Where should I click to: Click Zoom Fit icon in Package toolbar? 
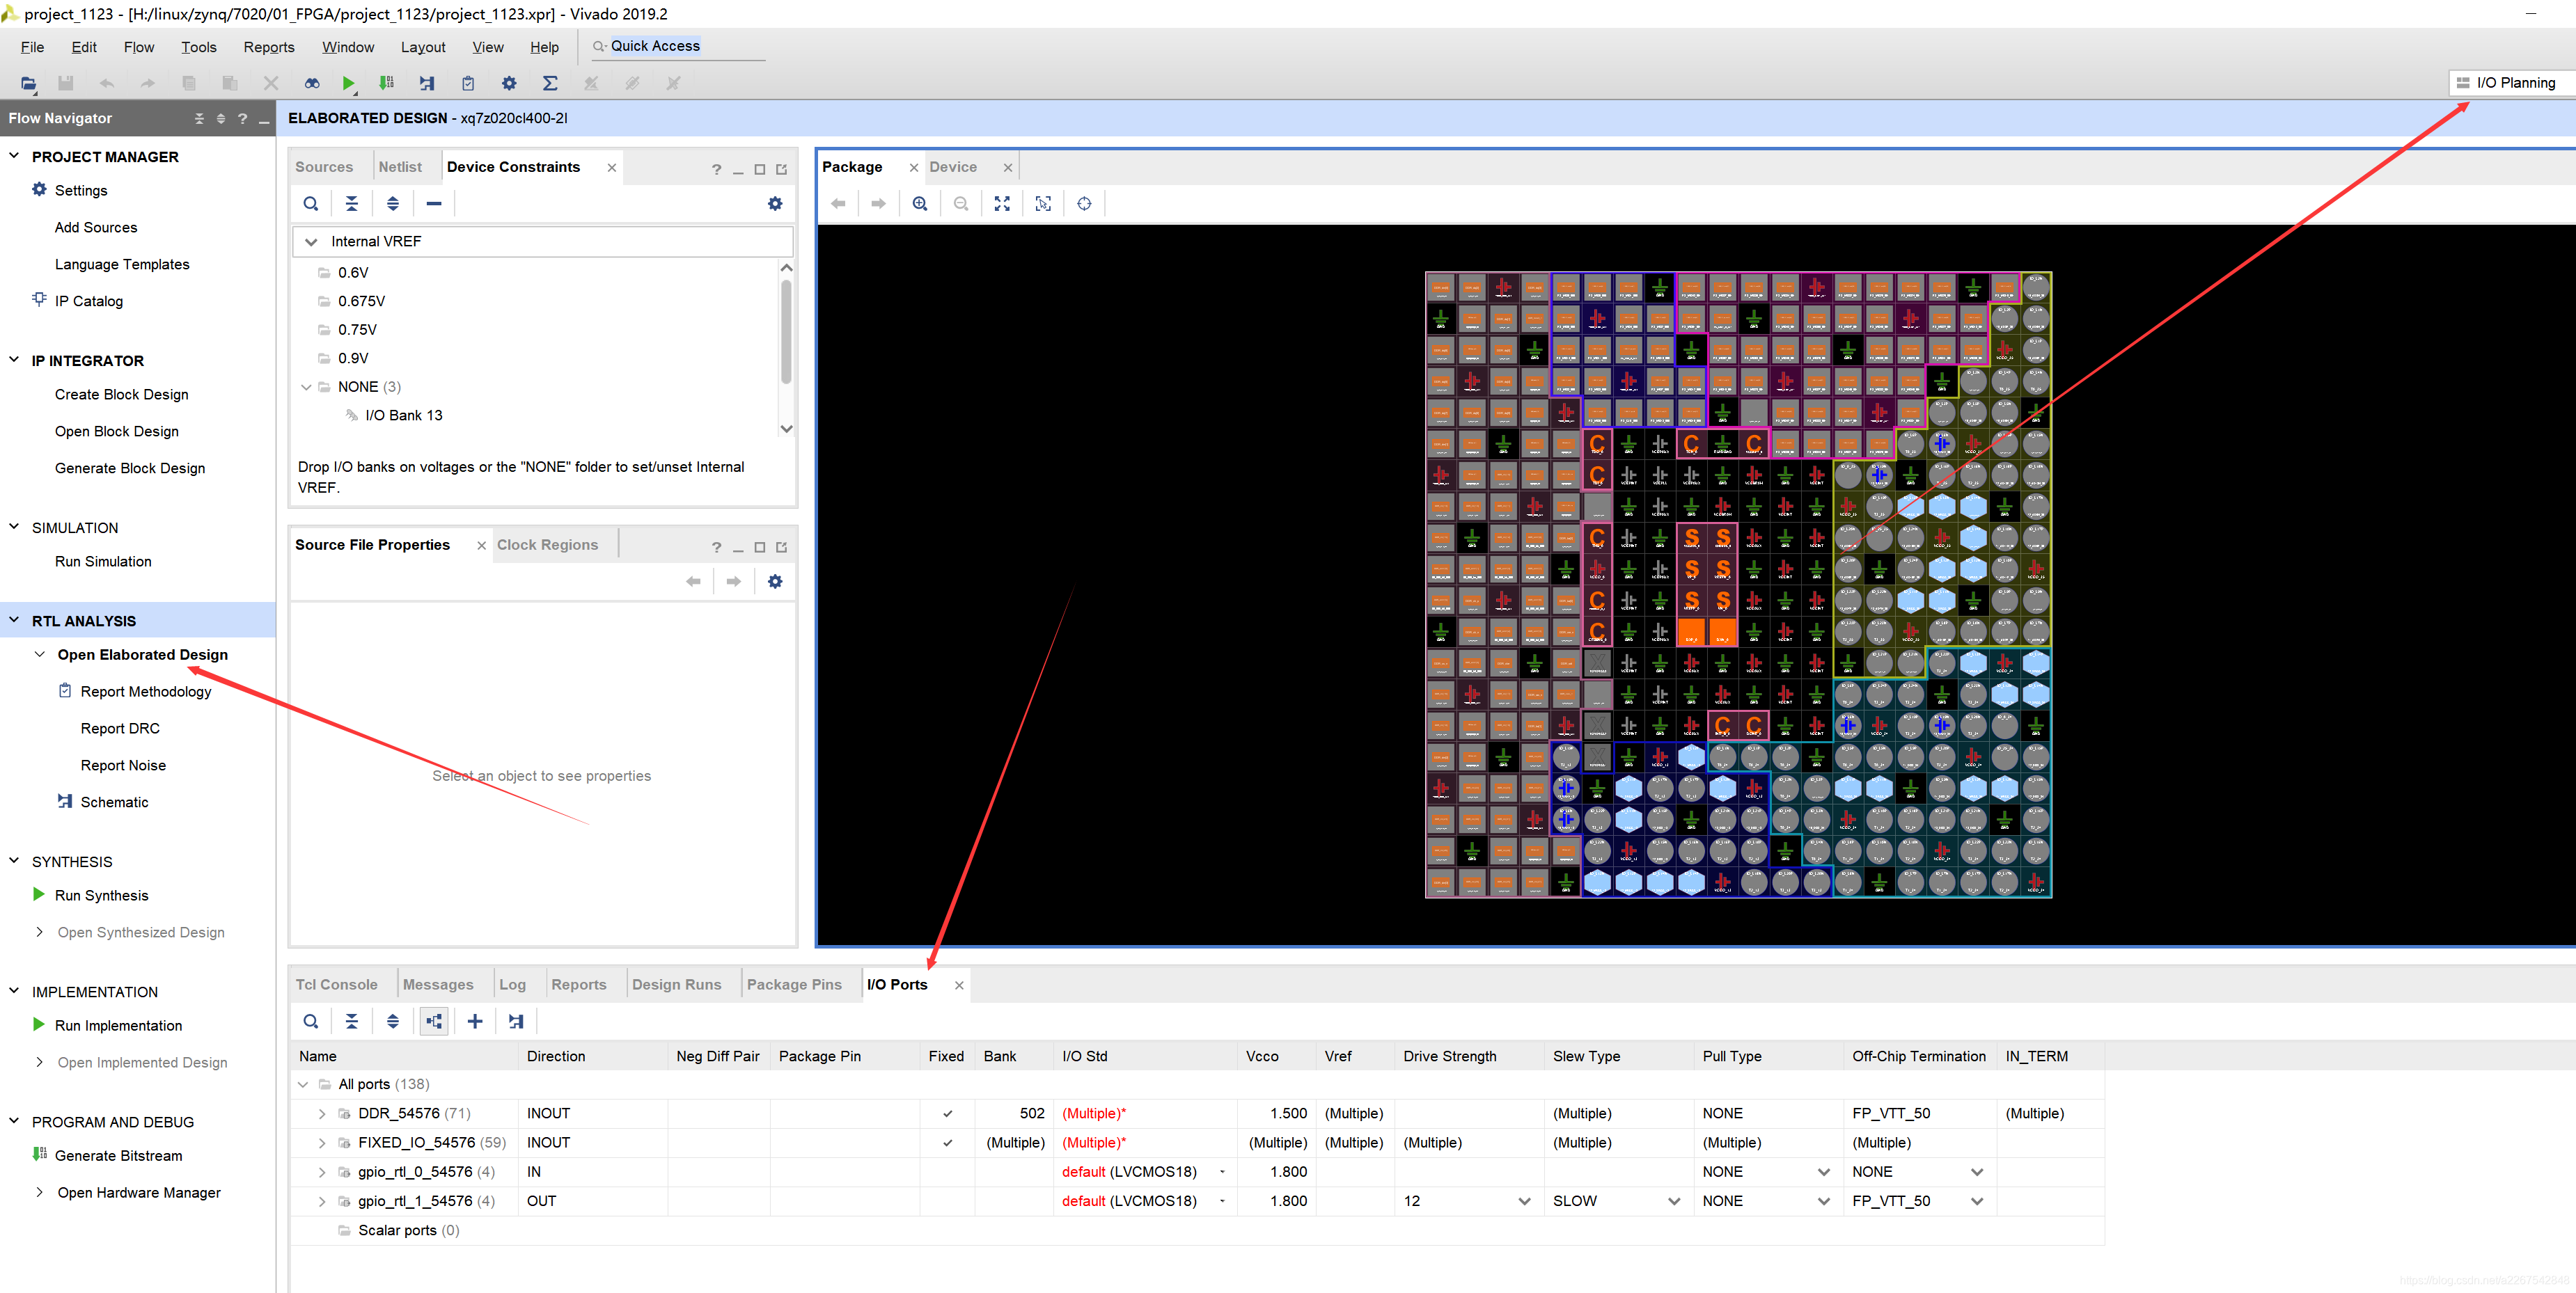point(1002,204)
